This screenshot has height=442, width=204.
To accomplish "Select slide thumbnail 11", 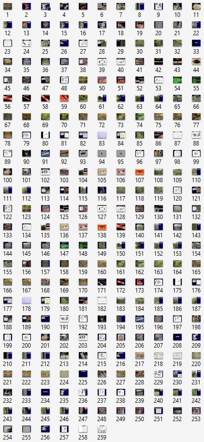I will click(x=196, y=6).
